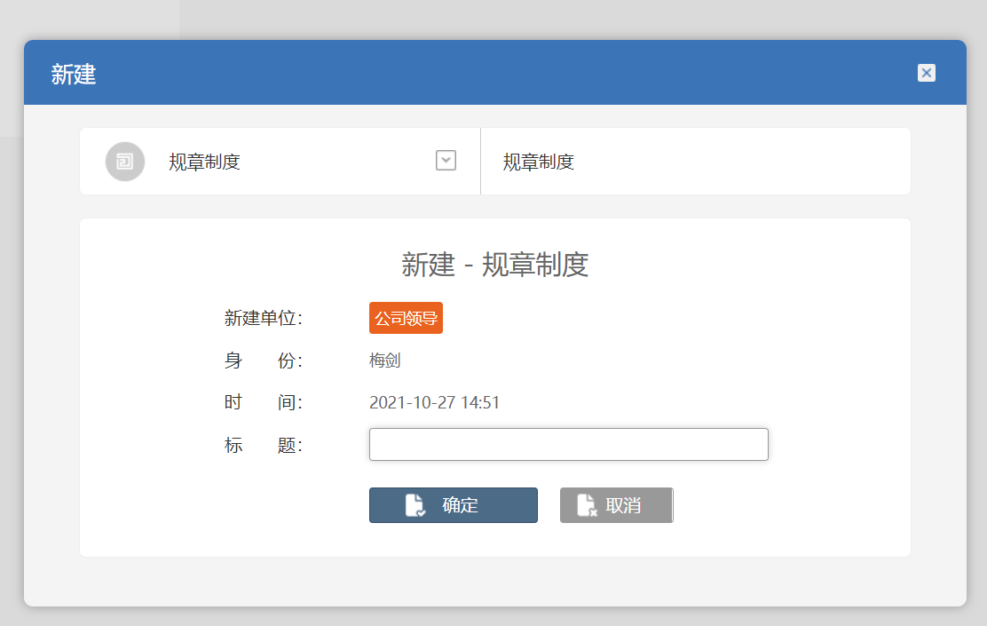The height and width of the screenshot is (626, 987).
Task: Click the 新建 title in blue header
Action: [x=74, y=74]
